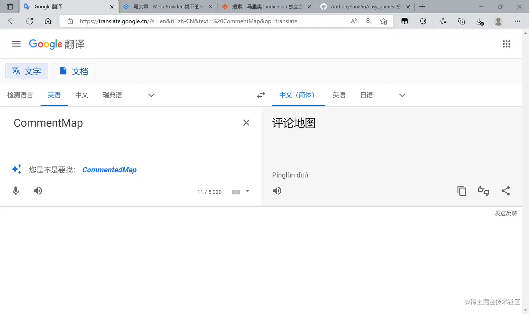Select 瑞典语 as the source language
This screenshot has width=529, height=314.
pos(112,95)
